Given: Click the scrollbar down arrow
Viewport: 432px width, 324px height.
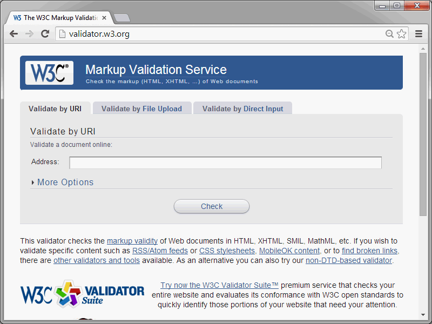Looking at the screenshot, I should (x=423, y=315).
